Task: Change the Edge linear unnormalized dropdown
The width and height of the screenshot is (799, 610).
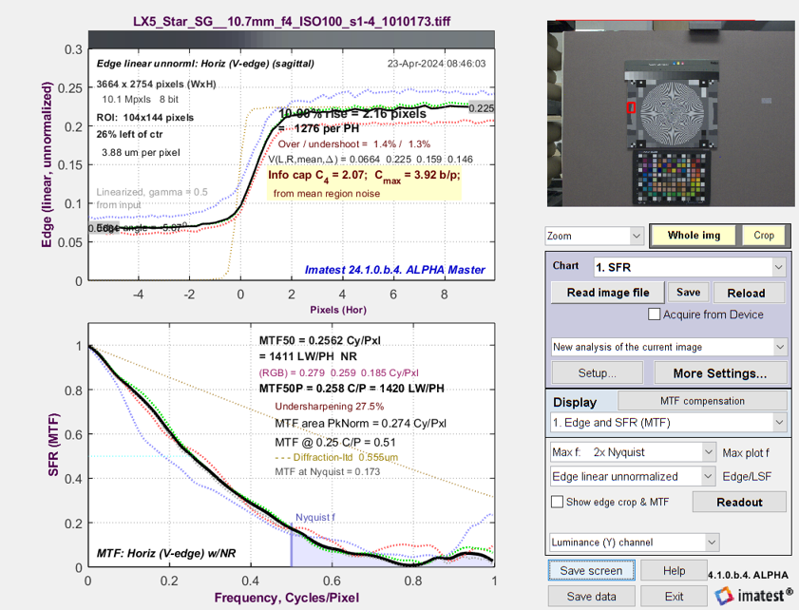Action: [632, 476]
